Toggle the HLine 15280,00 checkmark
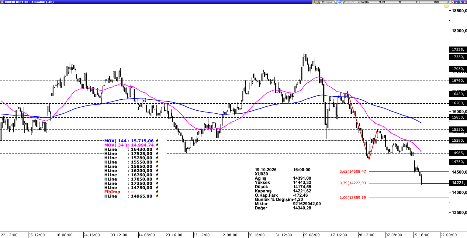 tap(157, 158)
